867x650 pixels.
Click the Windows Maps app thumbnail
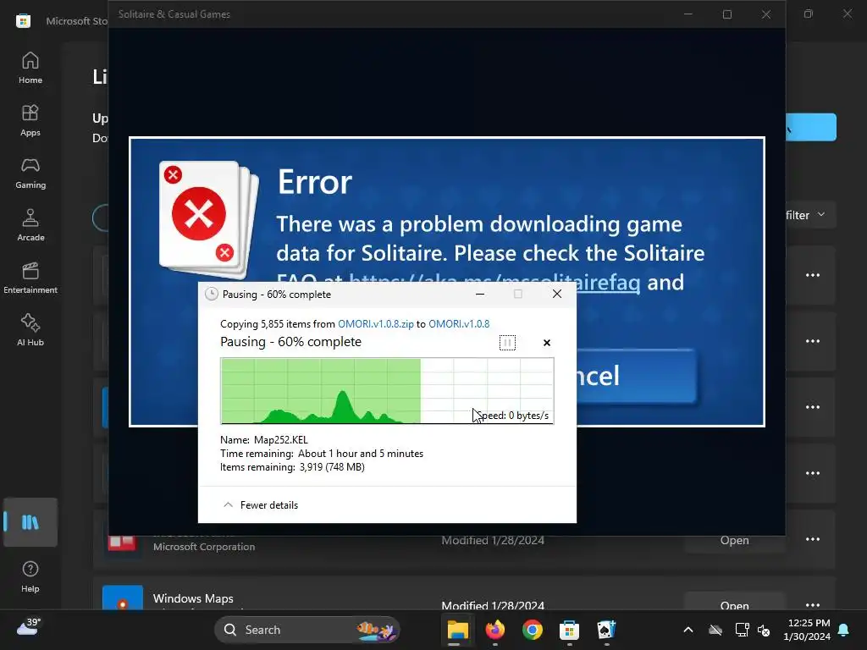[123, 598]
